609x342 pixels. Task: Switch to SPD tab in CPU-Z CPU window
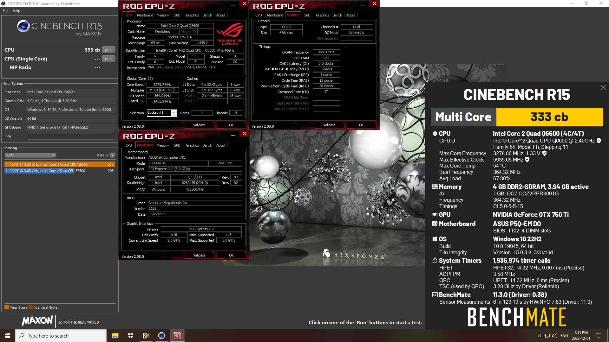177,15
